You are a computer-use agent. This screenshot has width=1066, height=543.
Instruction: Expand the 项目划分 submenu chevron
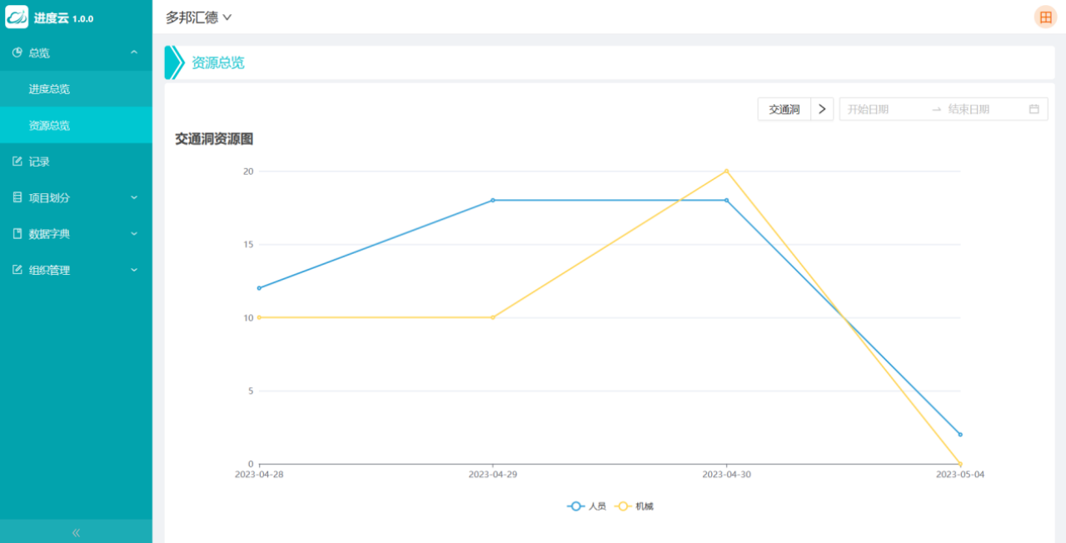(x=134, y=197)
